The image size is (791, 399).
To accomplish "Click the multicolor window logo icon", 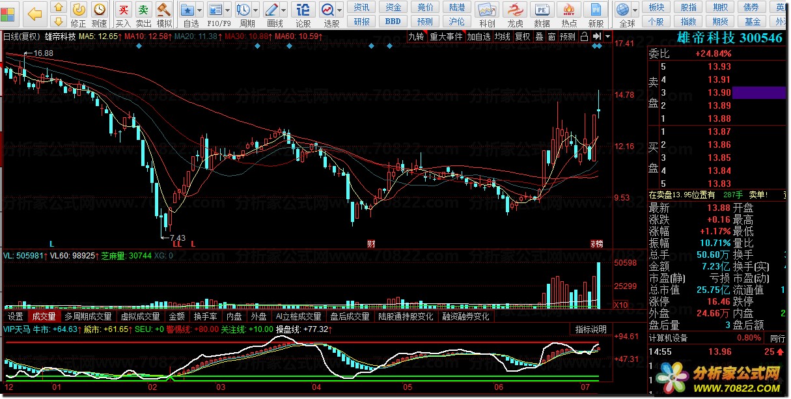I will (8, 13).
